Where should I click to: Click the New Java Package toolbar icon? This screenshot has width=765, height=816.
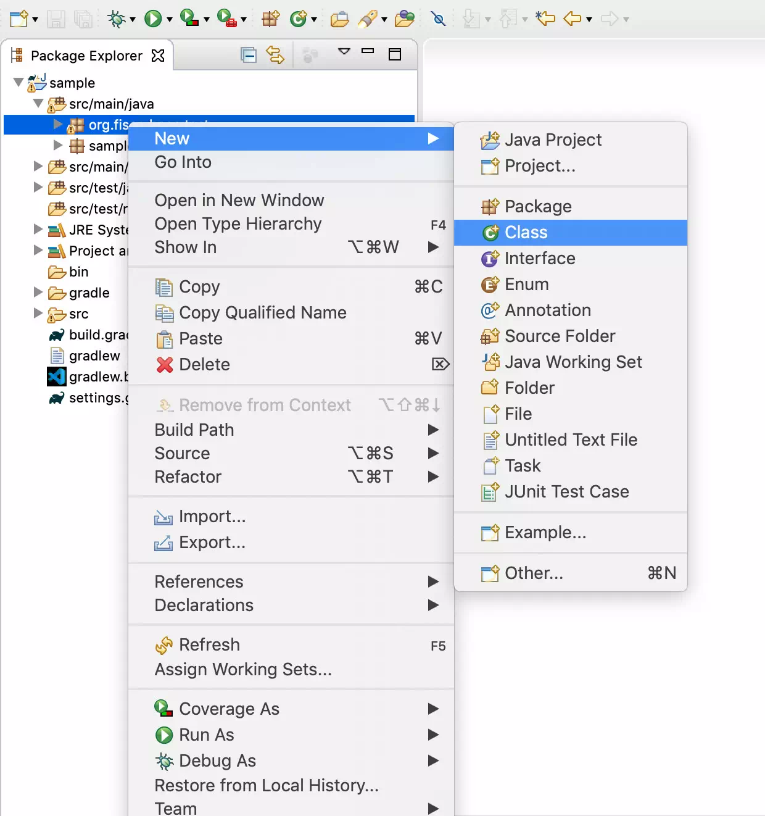coord(270,19)
